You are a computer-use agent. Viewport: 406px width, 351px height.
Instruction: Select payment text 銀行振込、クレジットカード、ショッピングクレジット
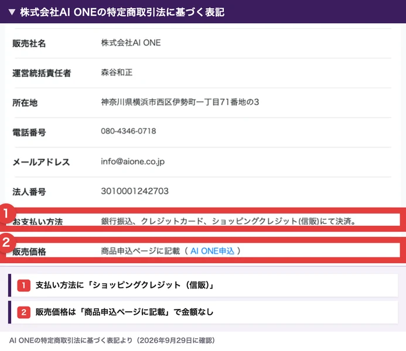coord(199,221)
